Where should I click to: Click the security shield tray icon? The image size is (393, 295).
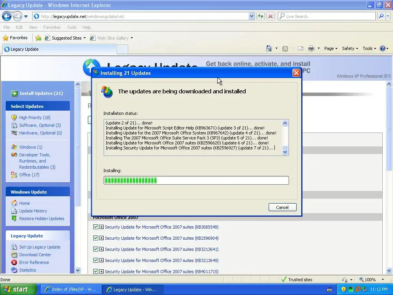tap(343, 289)
